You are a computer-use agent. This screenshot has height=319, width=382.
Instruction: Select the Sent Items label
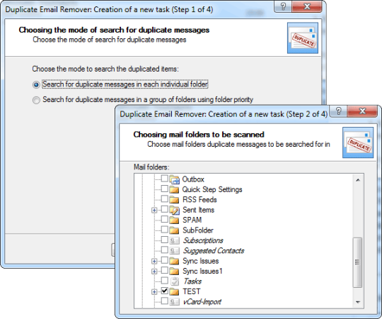199,210
